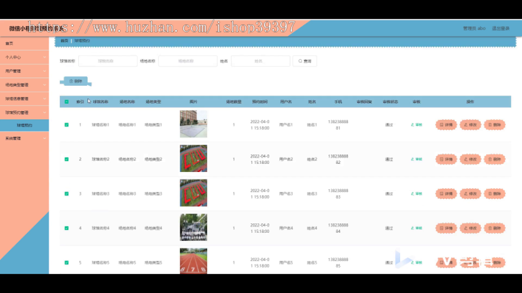The image size is (522, 293).
Task: Click 退出登录 to log out
Action: 501,28
